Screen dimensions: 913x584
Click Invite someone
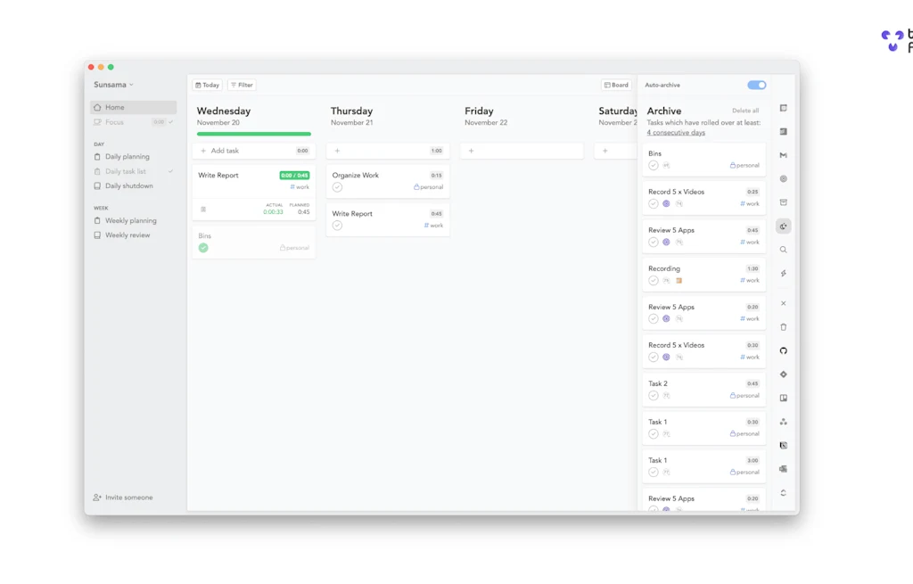(123, 498)
